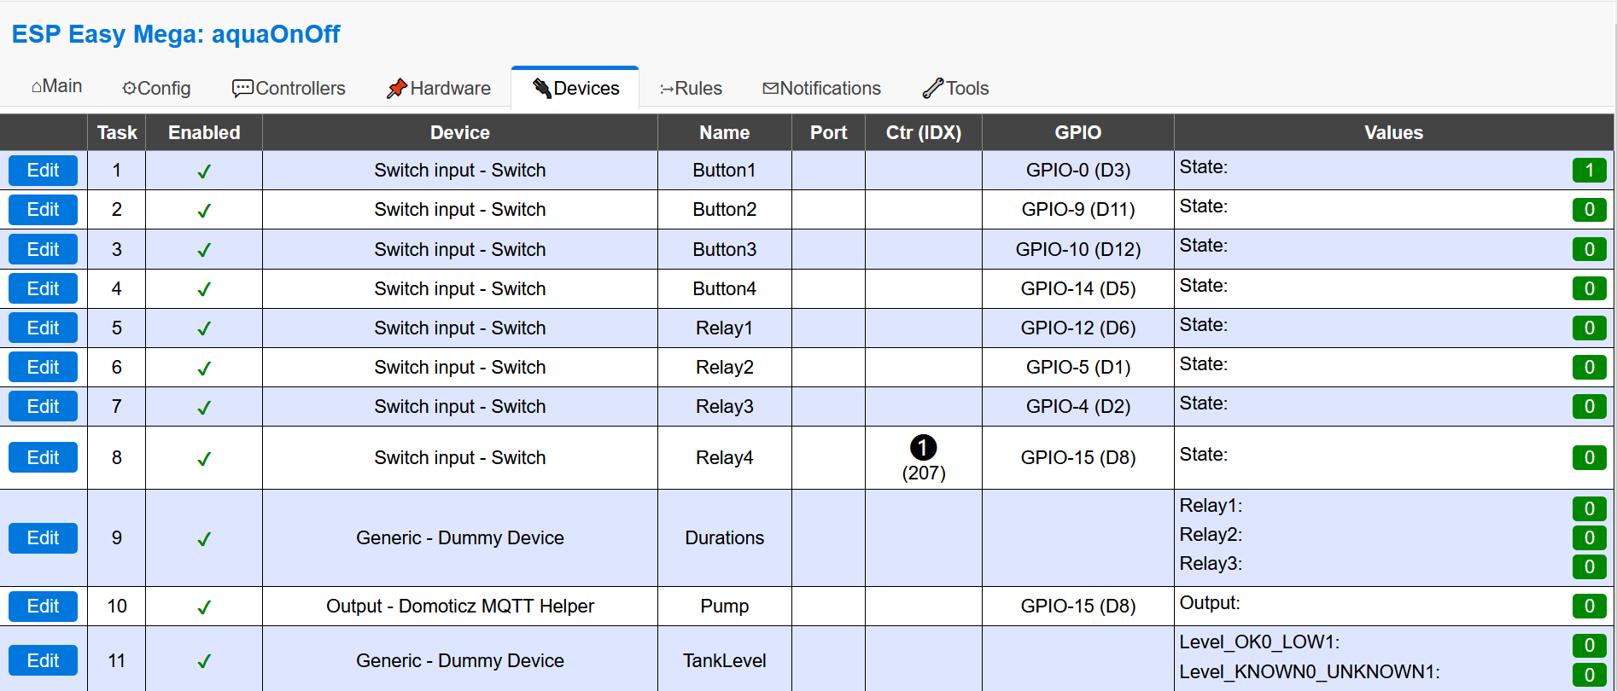Screen dimensions: 1617x691
Task: Edit task 7 Relay3
Action: point(44,406)
